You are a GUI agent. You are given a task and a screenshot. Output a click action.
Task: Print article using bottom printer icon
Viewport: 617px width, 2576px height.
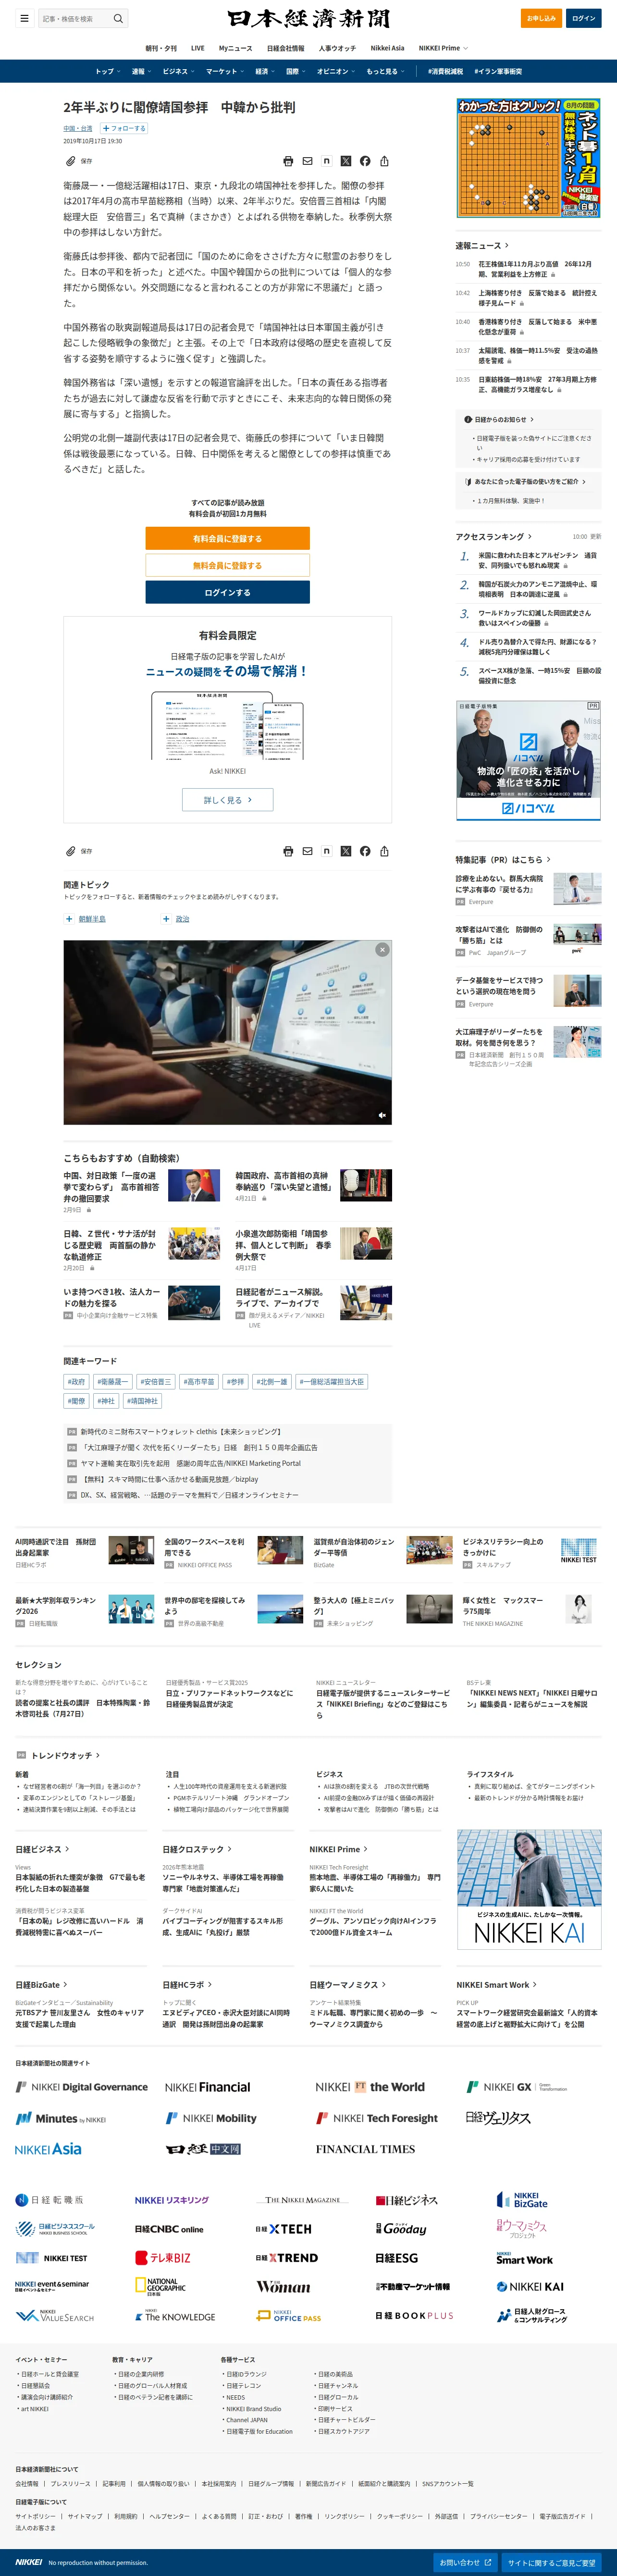[x=288, y=851]
